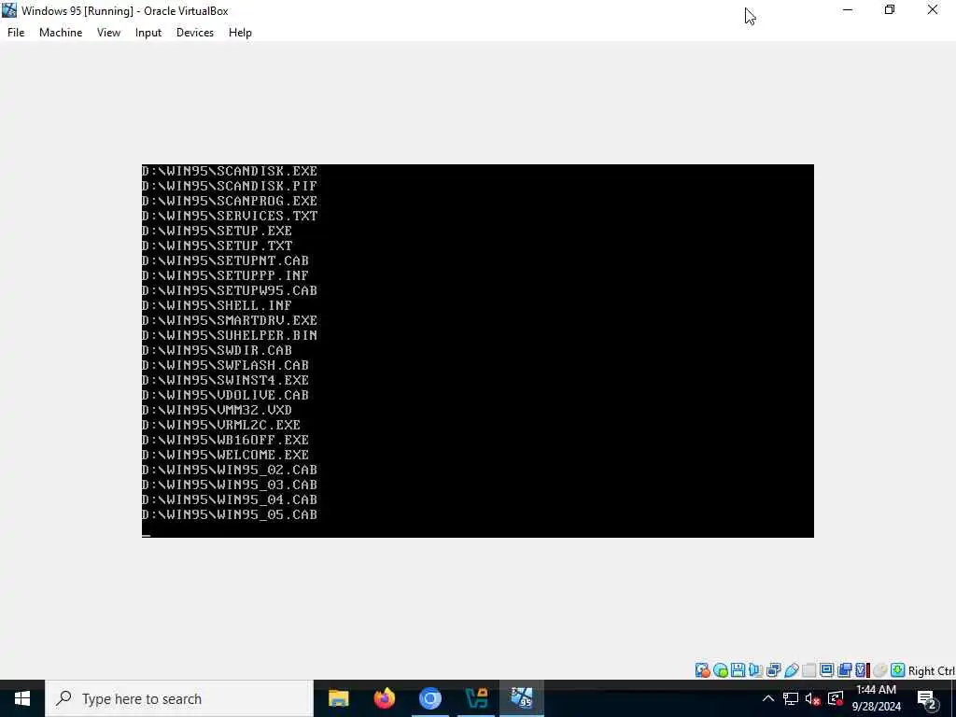The width and height of the screenshot is (956, 717).
Task: Click the recording status icon
Action: [x=844, y=670]
